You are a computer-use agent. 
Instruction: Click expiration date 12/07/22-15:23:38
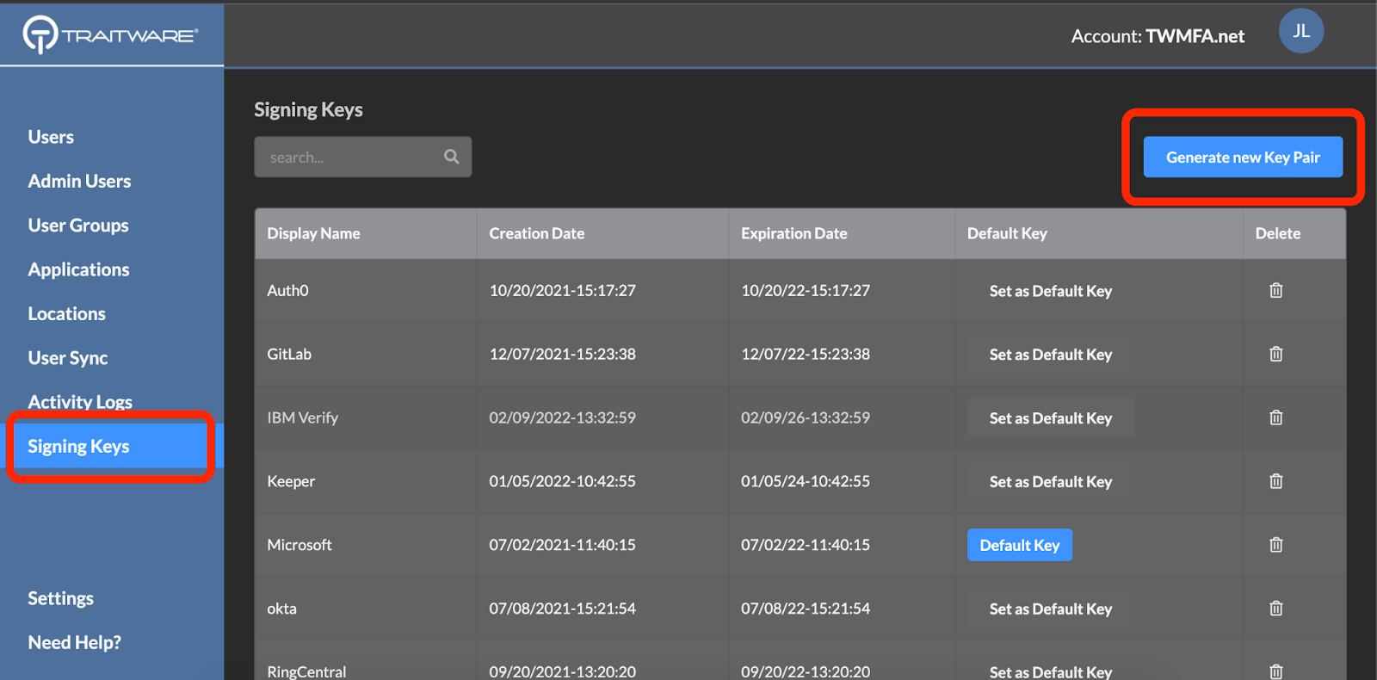pyautogui.click(x=806, y=354)
